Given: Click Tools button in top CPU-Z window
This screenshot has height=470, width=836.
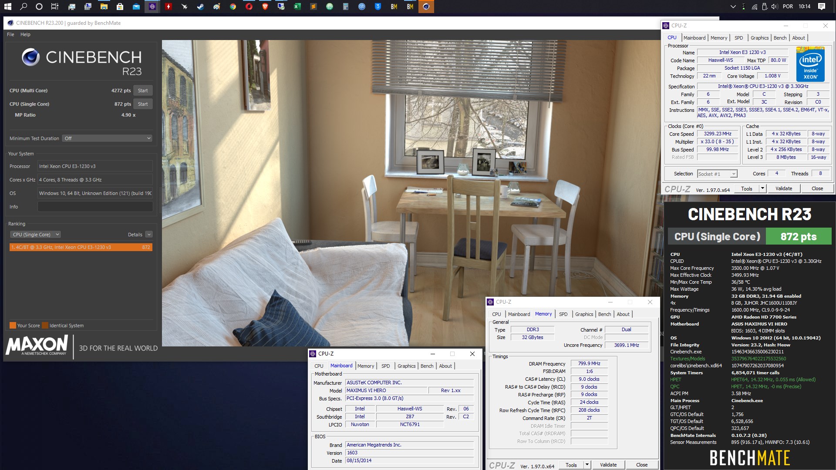Looking at the screenshot, I should point(747,188).
